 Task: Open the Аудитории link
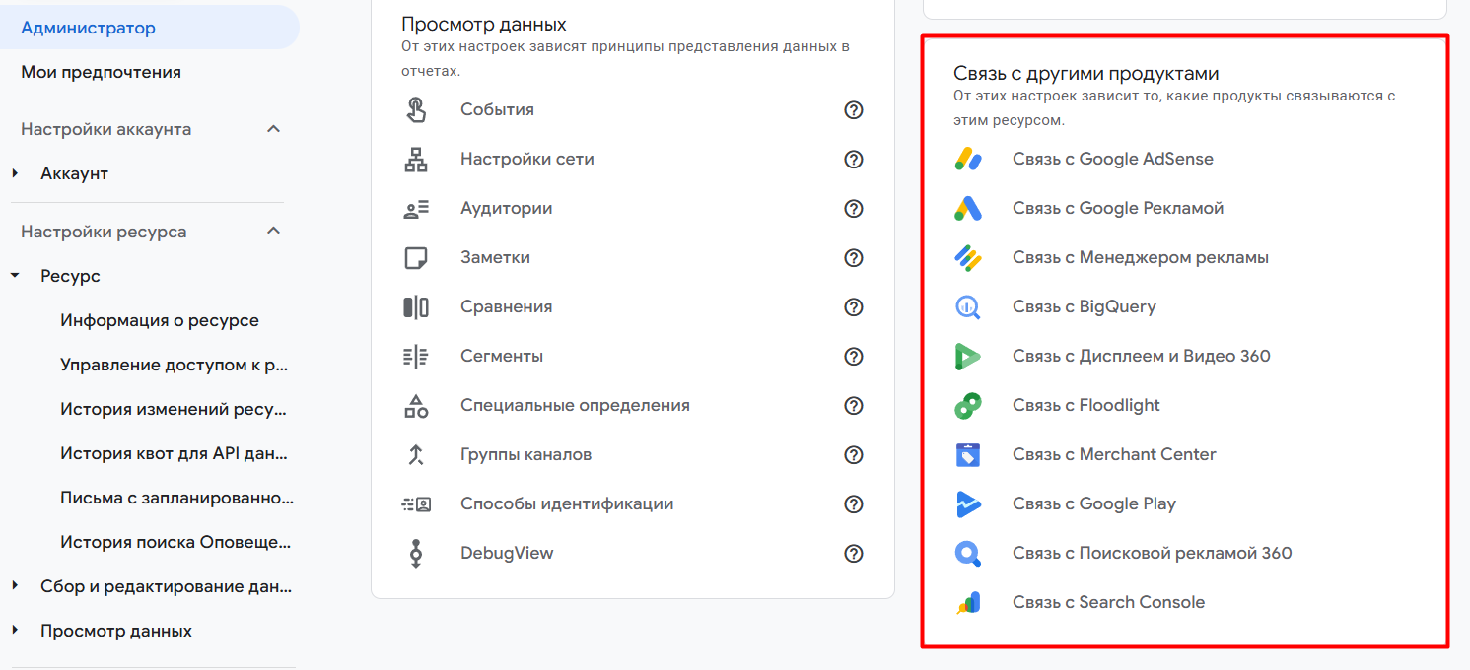click(507, 208)
